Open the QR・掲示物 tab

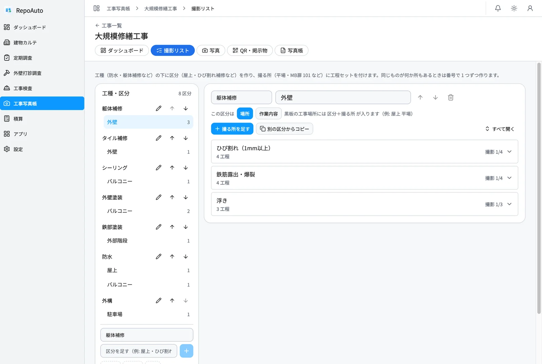click(250, 50)
